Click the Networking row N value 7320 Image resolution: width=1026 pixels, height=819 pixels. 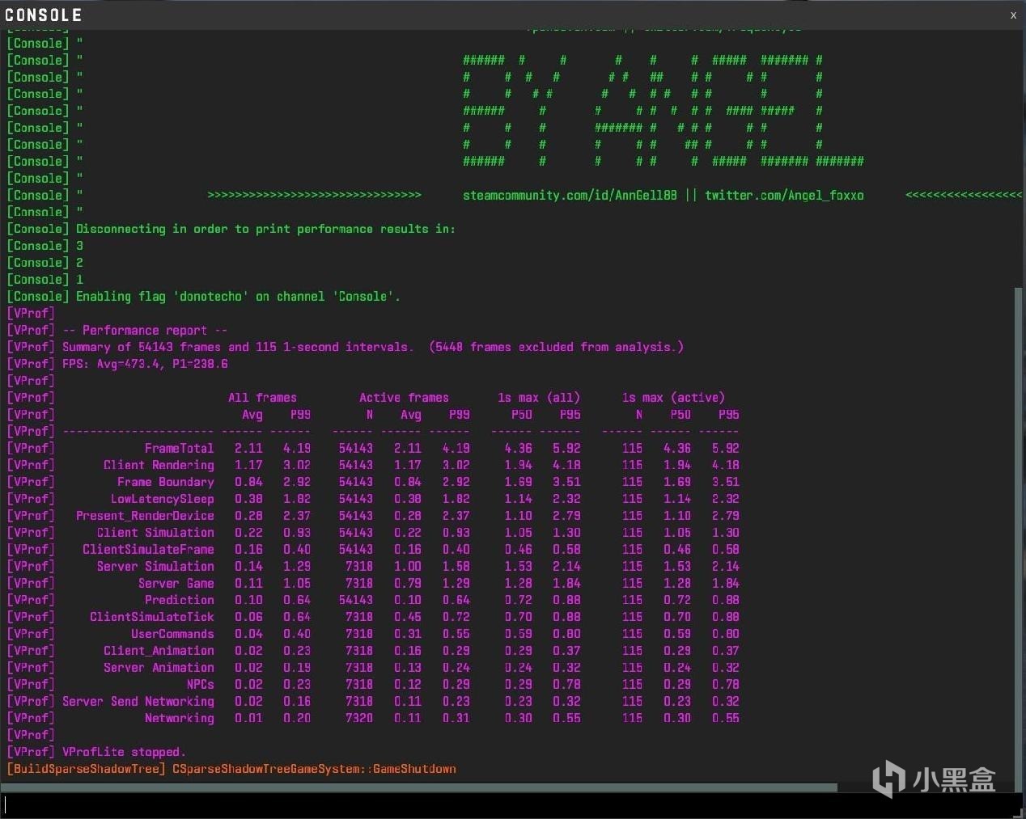pos(359,718)
